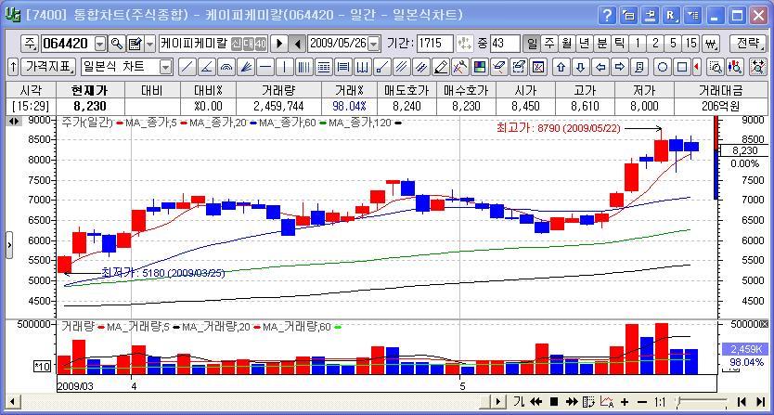Select weekly period button 주

548,44
